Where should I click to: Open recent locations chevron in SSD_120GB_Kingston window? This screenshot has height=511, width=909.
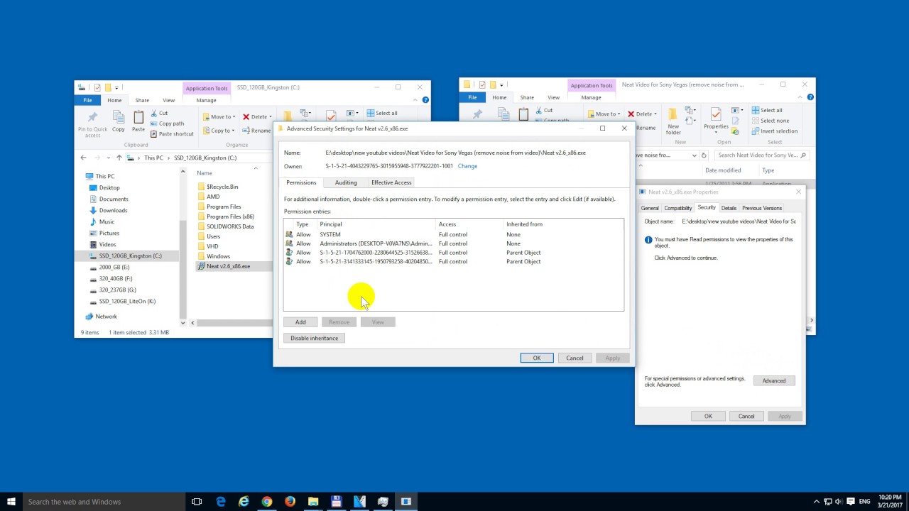pyautogui.click(x=108, y=158)
